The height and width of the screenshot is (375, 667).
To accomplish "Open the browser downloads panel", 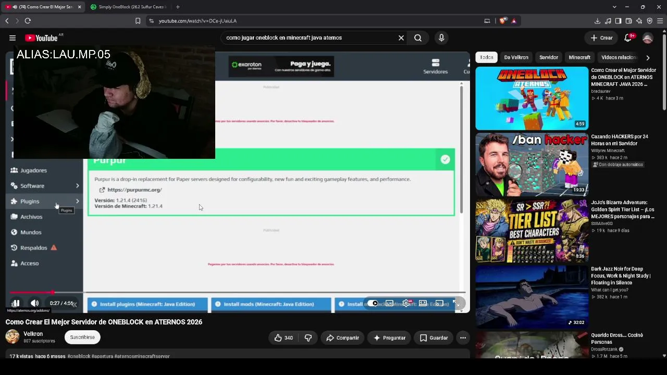I will (597, 21).
